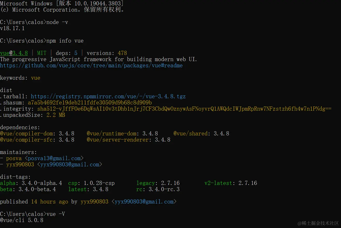Click the 'maintainers:' section heading
341x228 pixels.
(x=19, y=152)
